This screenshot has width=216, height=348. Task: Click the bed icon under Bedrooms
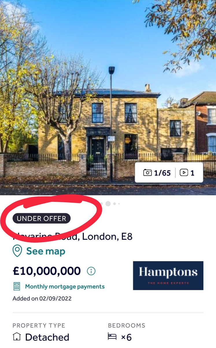[112, 337]
